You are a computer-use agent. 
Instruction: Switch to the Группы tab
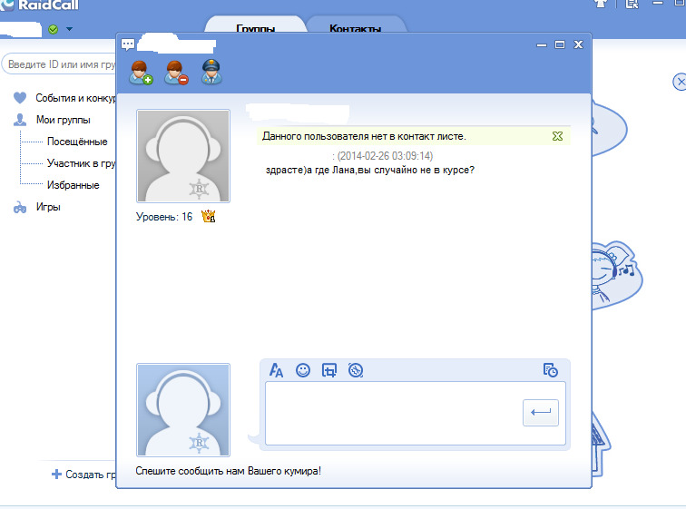255,28
